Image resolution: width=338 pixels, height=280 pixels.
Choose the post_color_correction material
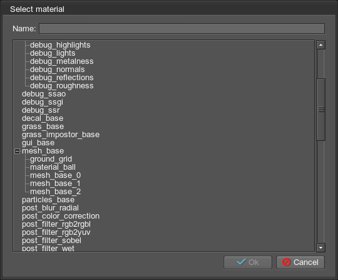pos(61,216)
